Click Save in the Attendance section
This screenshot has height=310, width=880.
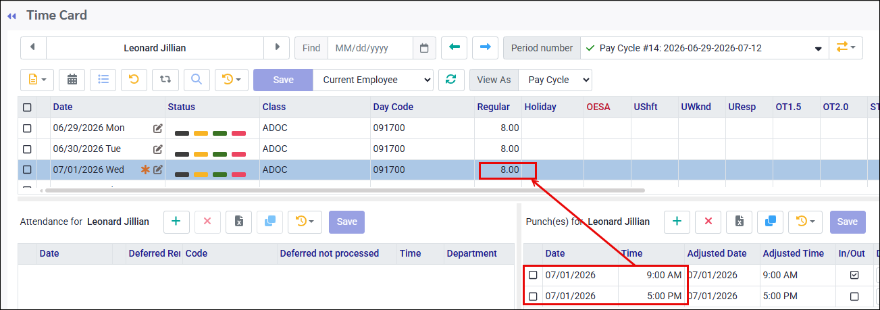pos(346,222)
